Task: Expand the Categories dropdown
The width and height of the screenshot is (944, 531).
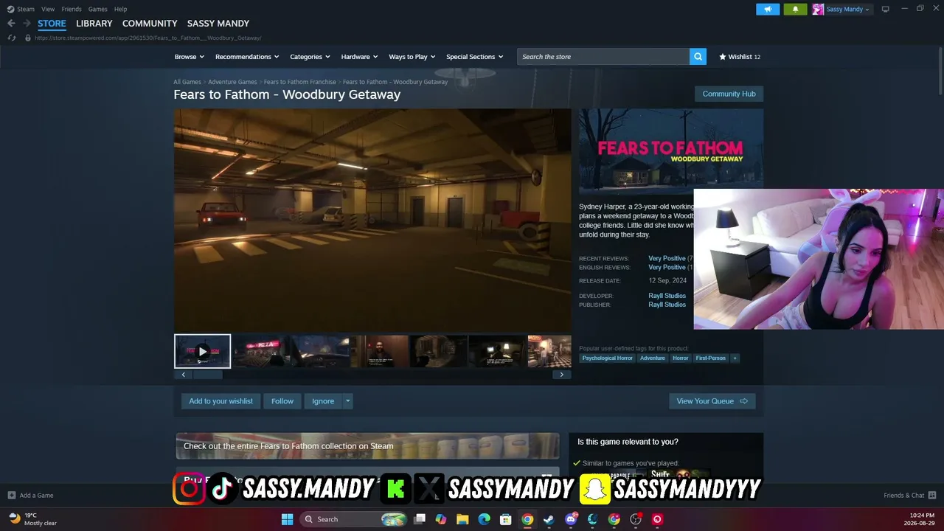Action: pos(310,57)
